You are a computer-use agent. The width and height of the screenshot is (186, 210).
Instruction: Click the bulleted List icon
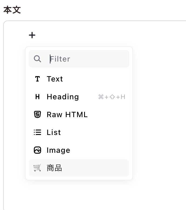pyautogui.click(x=37, y=132)
